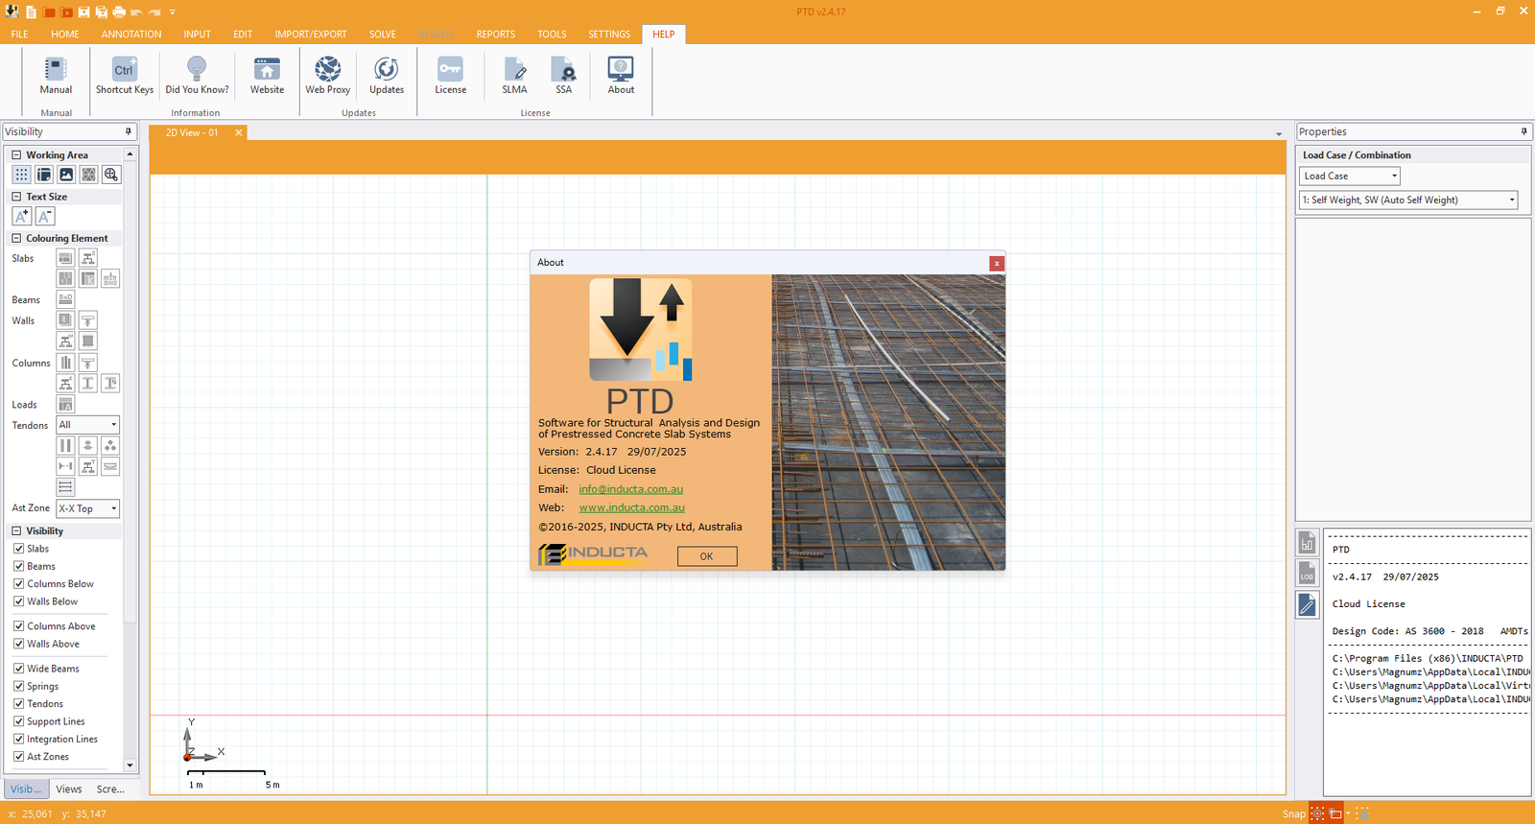Open the FILE menu
Screen dimensions: 1535x824
coord(19,34)
